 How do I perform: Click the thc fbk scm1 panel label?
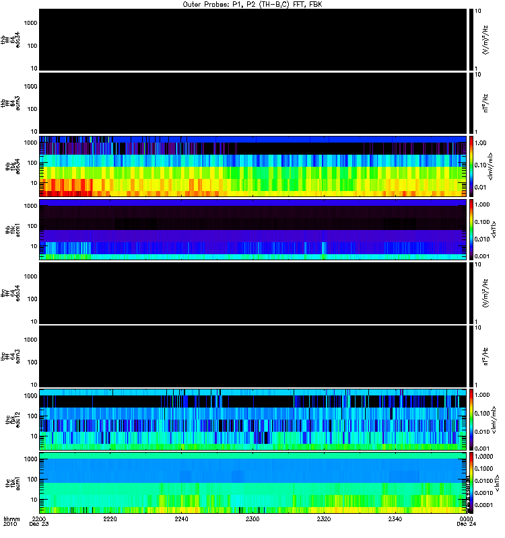point(13,484)
